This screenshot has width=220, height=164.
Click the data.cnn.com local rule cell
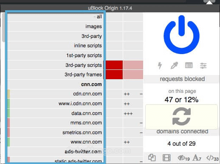click(x=133, y=113)
